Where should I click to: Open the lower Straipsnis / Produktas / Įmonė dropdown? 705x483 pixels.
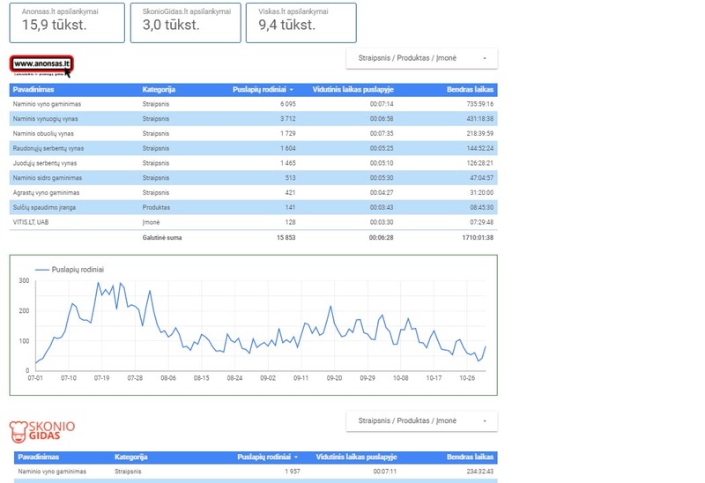pos(422,421)
